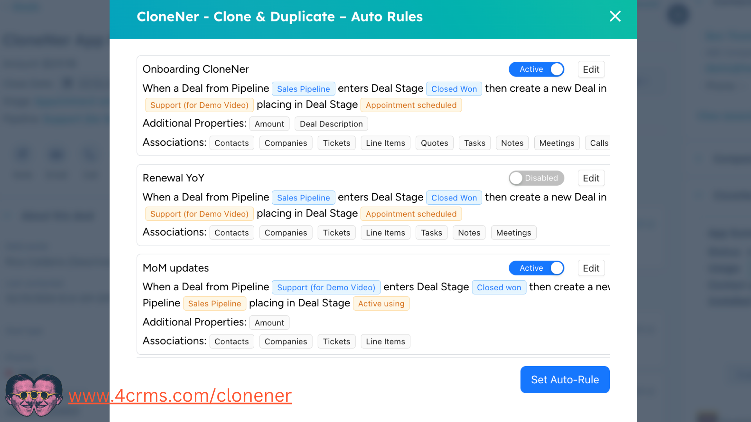Click Sales Pipeline tag in MoM updates
Image resolution: width=751 pixels, height=422 pixels.
click(214, 304)
